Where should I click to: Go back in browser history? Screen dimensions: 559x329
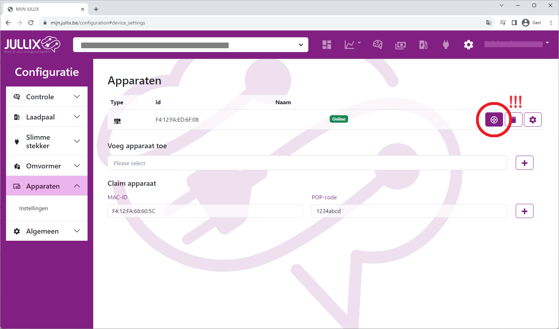tap(8, 23)
